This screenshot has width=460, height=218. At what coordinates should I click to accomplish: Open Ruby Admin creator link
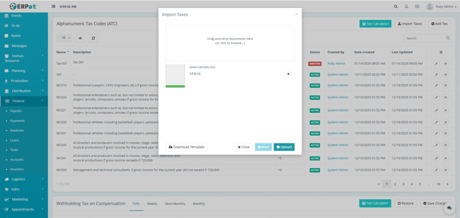point(336,63)
